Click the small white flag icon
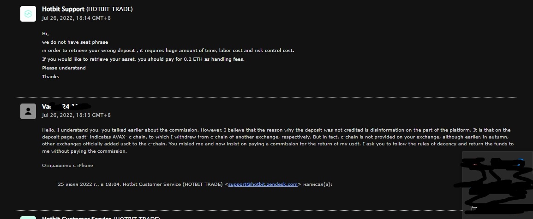Image resolution: width=533 pixels, height=219 pixels. point(474,208)
